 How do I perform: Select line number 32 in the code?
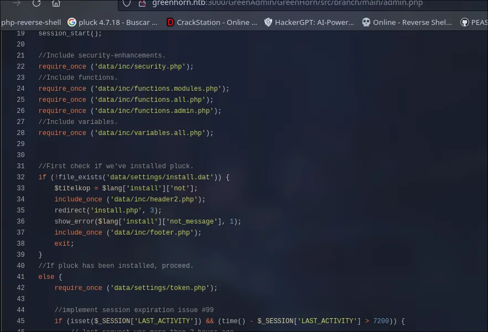coord(21,177)
